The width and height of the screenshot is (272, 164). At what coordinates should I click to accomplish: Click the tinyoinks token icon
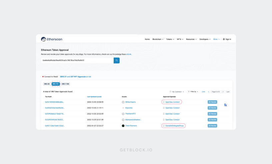point(123,108)
